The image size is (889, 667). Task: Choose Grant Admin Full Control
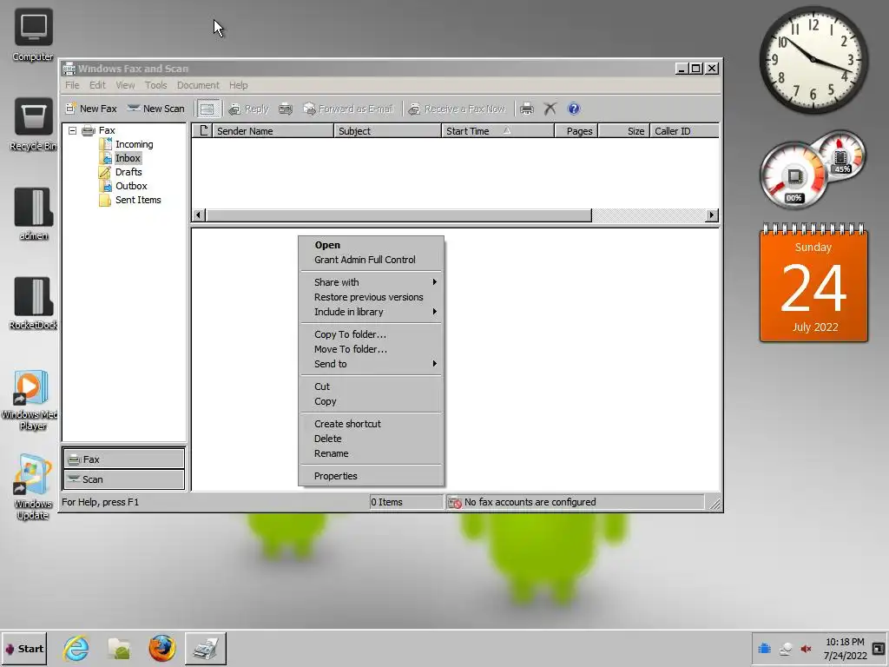(x=371, y=260)
